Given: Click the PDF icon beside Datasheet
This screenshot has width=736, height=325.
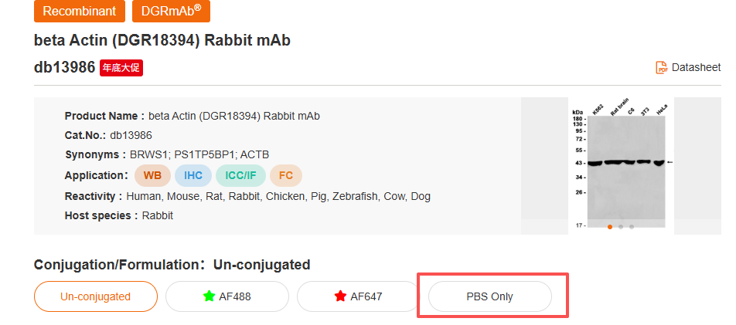Looking at the screenshot, I should pyautogui.click(x=662, y=68).
